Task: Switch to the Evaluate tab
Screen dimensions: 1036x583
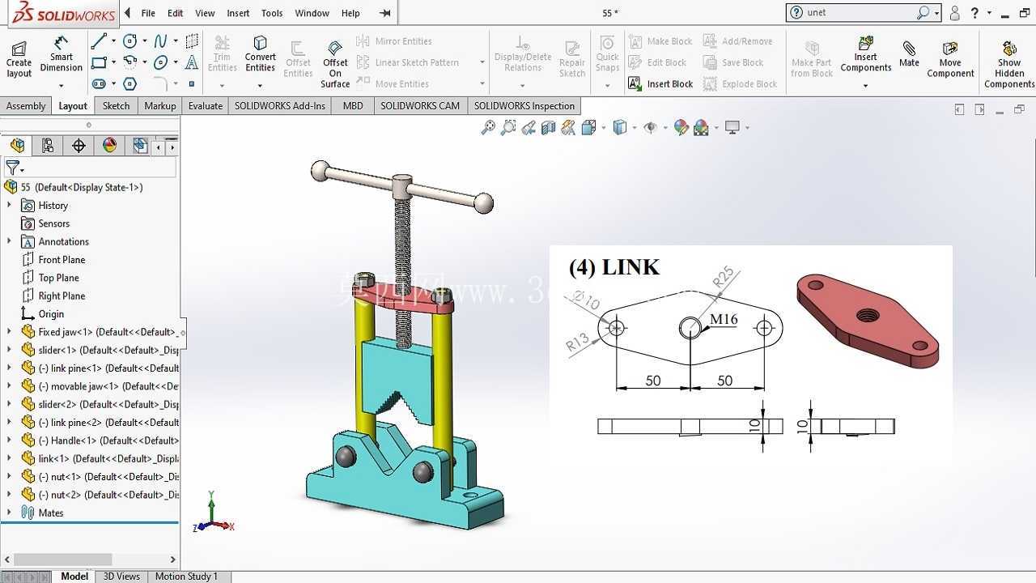Action: (x=206, y=106)
